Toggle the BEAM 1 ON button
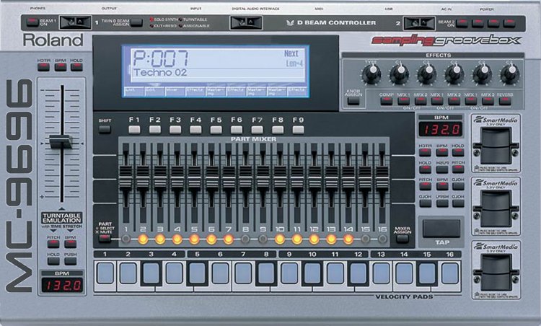Image resolution: width=541 pixels, height=326 pixels. (32, 22)
